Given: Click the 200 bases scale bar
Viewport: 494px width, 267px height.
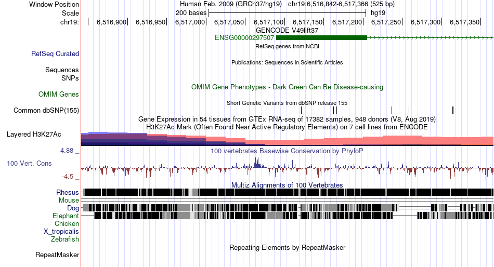Looking at the screenshot, I should point(287,13).
